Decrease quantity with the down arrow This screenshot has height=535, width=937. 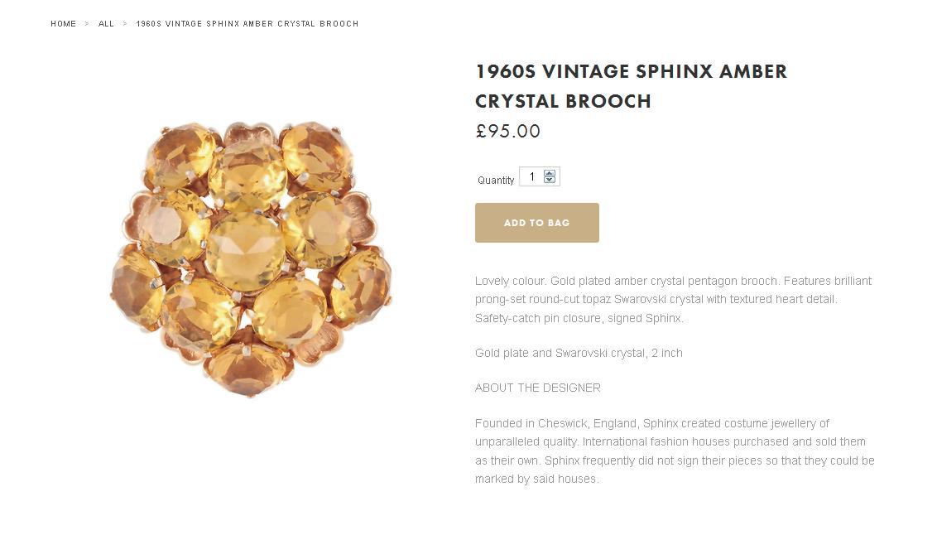(550, 180)
